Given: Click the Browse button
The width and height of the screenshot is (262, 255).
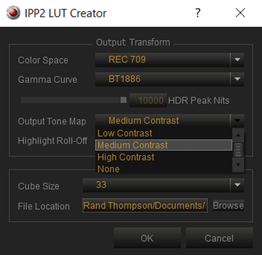Looking at the screenshot, I should point(229,205).
